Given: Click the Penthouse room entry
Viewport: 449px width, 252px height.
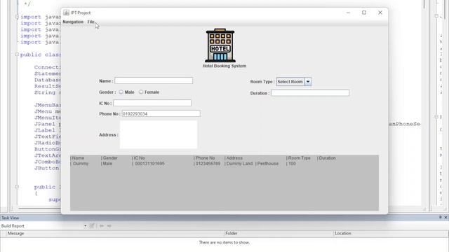Looking at the screenshot, I should coord(268,164).
